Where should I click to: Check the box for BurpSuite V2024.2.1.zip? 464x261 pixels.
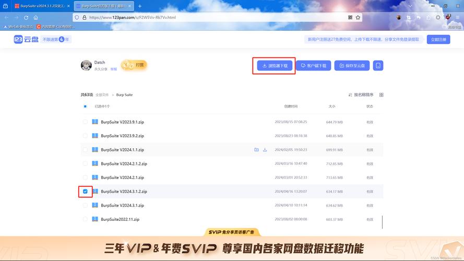click(x=85, y=177)
